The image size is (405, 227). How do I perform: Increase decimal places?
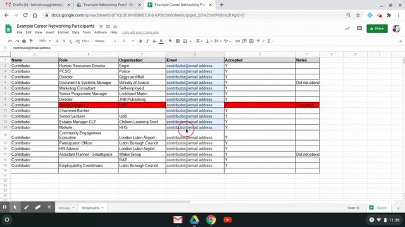(77, 41)
